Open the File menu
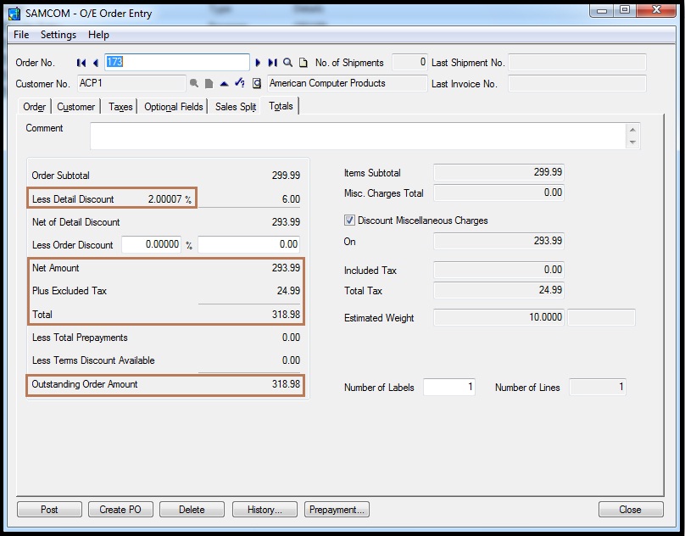This screenshot has width=685, height=536. click(21, 35)
